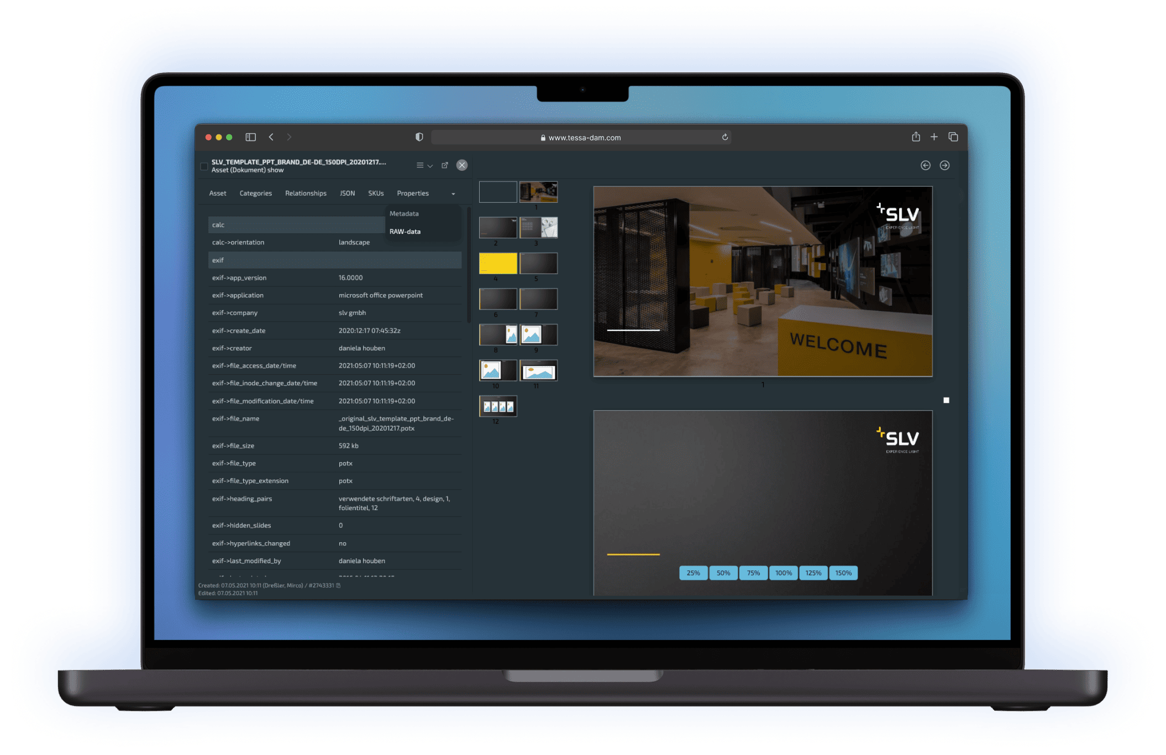The image size is (1166, 755).
Task: Go back with Safari's back arrow
Action: click(271, 137)
